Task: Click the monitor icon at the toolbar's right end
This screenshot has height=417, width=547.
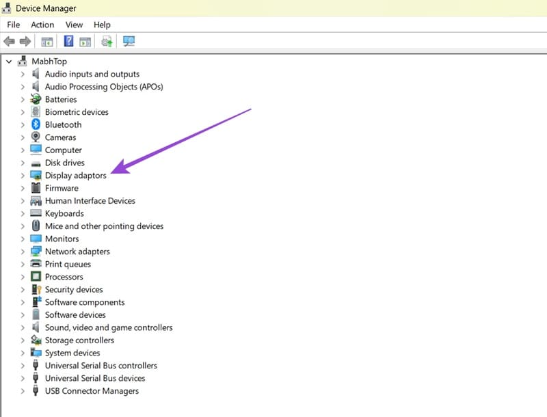Action: pos(129,41)
